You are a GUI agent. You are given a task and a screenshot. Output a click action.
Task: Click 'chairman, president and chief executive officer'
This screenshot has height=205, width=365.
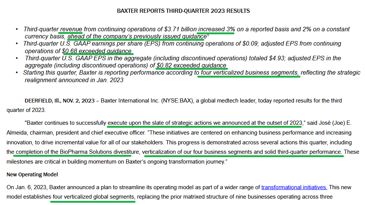point(88,133)
